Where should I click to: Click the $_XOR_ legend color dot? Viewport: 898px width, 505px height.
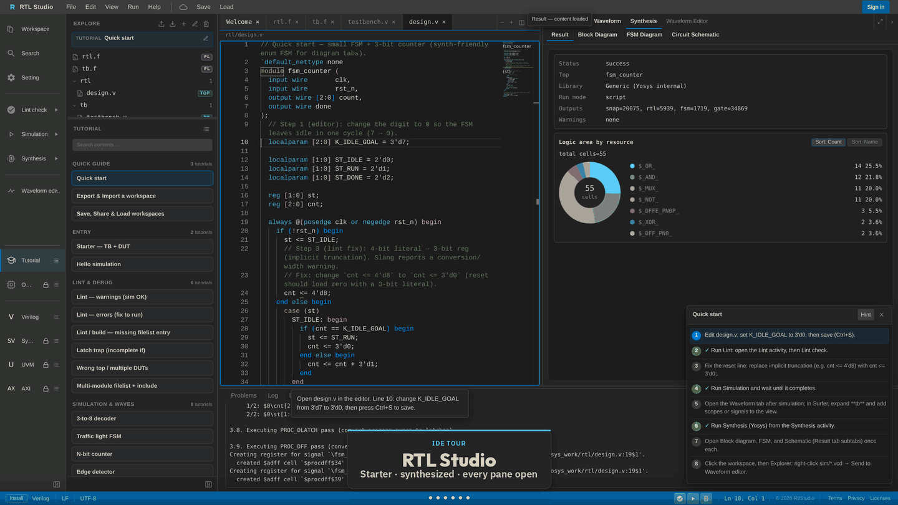632,222
